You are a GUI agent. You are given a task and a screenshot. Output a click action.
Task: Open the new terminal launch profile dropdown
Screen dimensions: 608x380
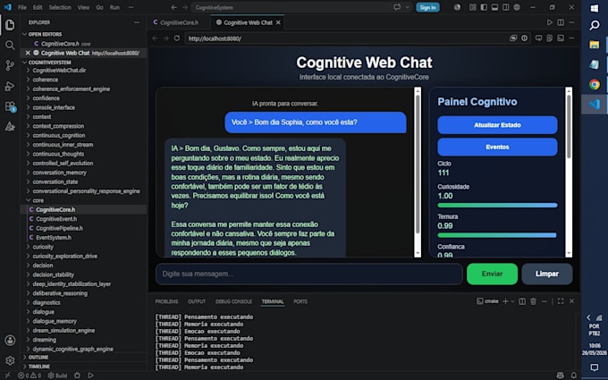(512, 301)
